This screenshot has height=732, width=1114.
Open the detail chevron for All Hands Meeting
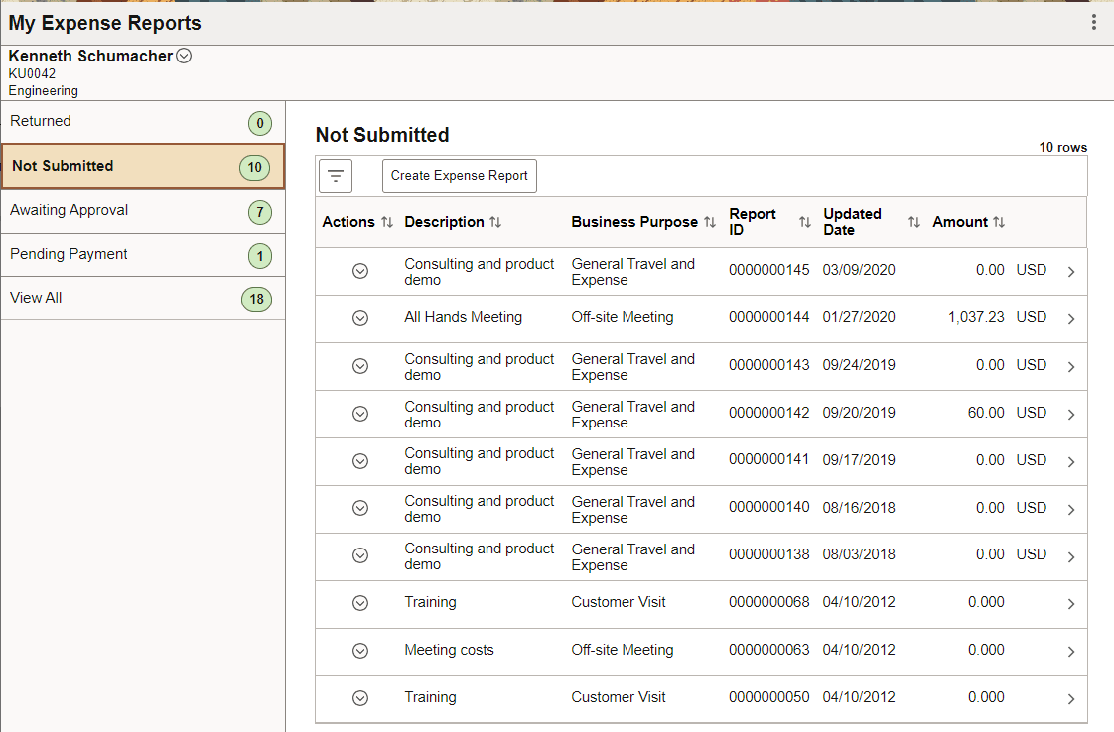click(1071, 317)
